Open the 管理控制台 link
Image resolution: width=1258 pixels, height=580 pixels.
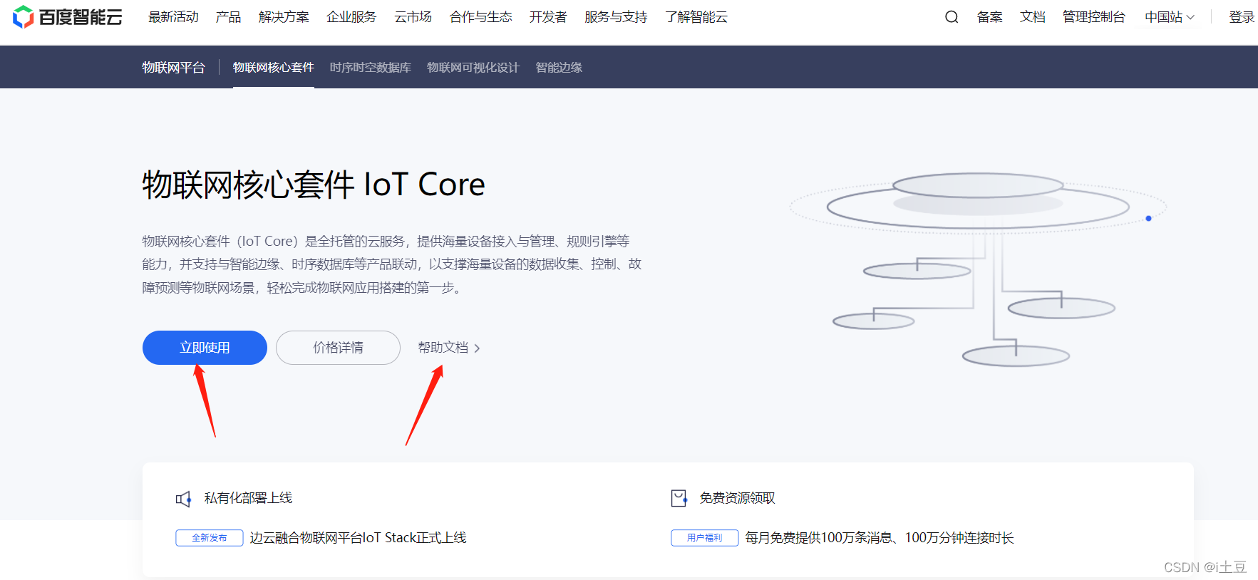pyautogui.click(x=1094, y=17)
